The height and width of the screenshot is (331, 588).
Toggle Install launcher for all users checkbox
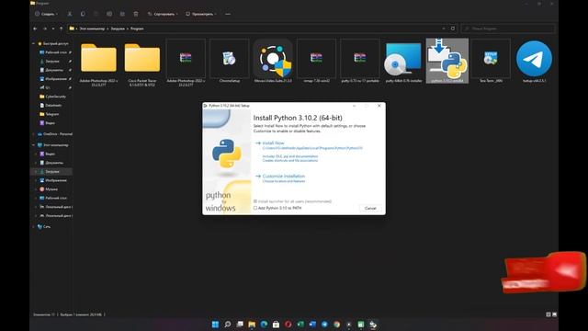[255, 201]
